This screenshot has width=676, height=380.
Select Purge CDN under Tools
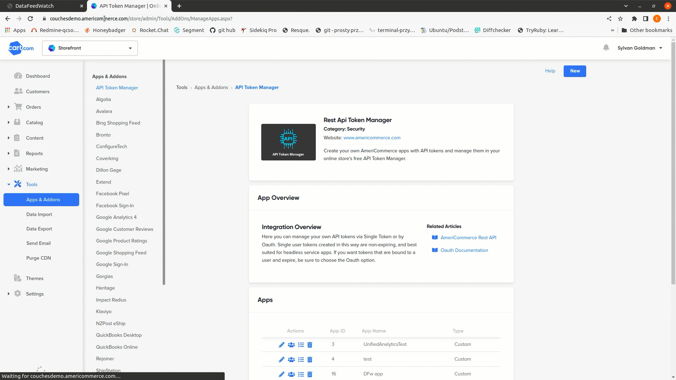click(x=39, y=258)
